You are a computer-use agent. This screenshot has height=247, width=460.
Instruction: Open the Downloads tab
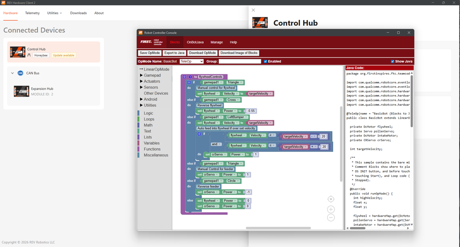pyautogui.click(x=78, y=13)
